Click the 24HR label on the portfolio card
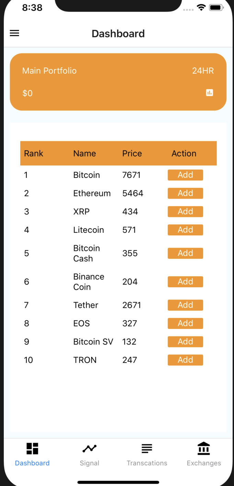The width and height of the screenshot is (234, 486). pos(203,71)
